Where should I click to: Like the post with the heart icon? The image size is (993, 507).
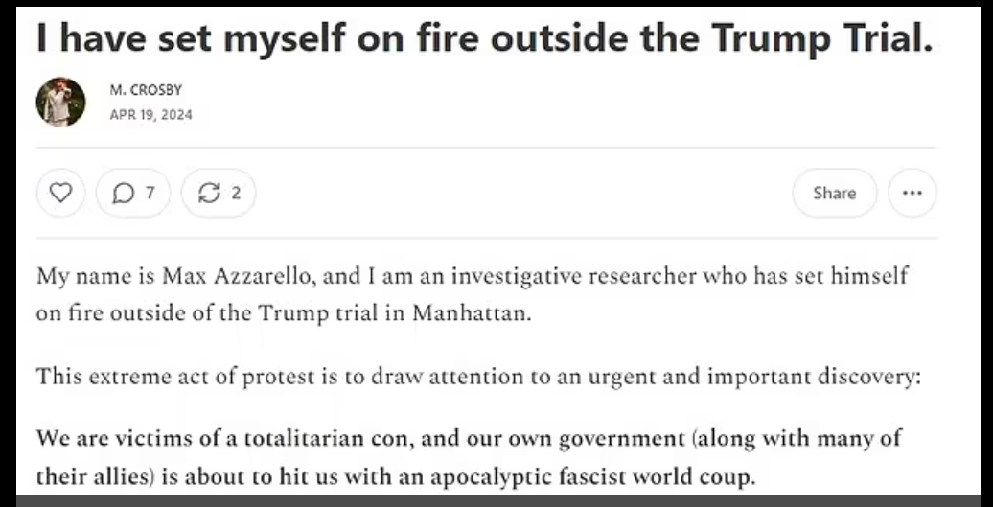point(60,193)
